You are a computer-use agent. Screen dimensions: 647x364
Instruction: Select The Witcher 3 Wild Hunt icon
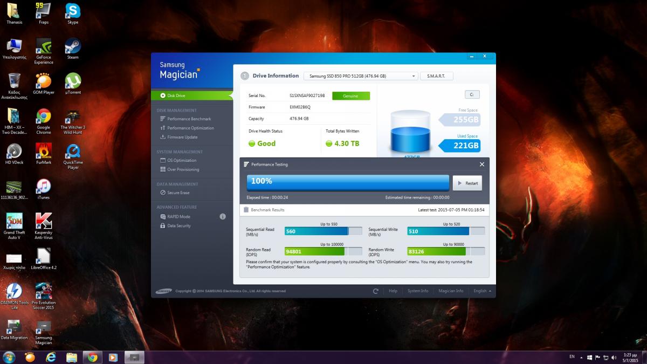tap(73, 121)
